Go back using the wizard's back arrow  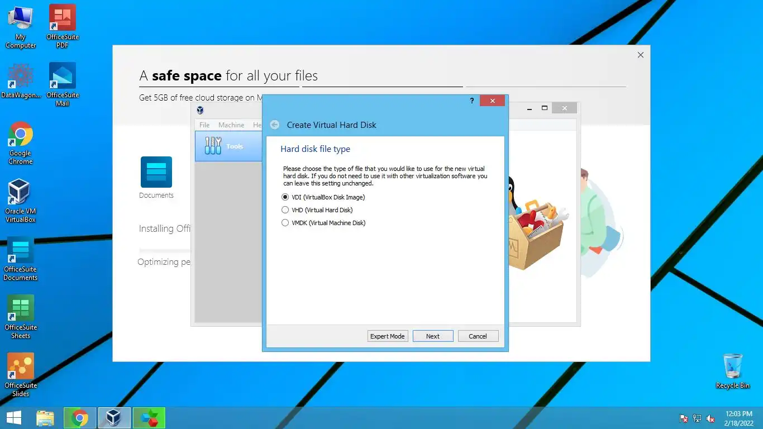click(x=274, y=125)
